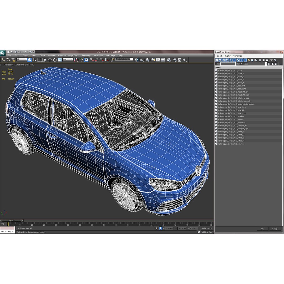Image resolution: width=284 pixels, height=284 pixels.
Task: Toggle 3D Snaps on
Action: (x=92, y=60)
